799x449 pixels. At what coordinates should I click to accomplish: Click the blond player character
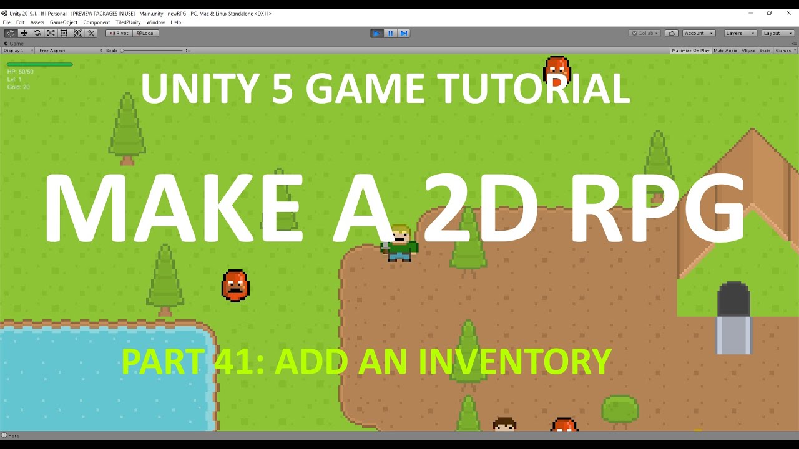click(x=399, y=243)
